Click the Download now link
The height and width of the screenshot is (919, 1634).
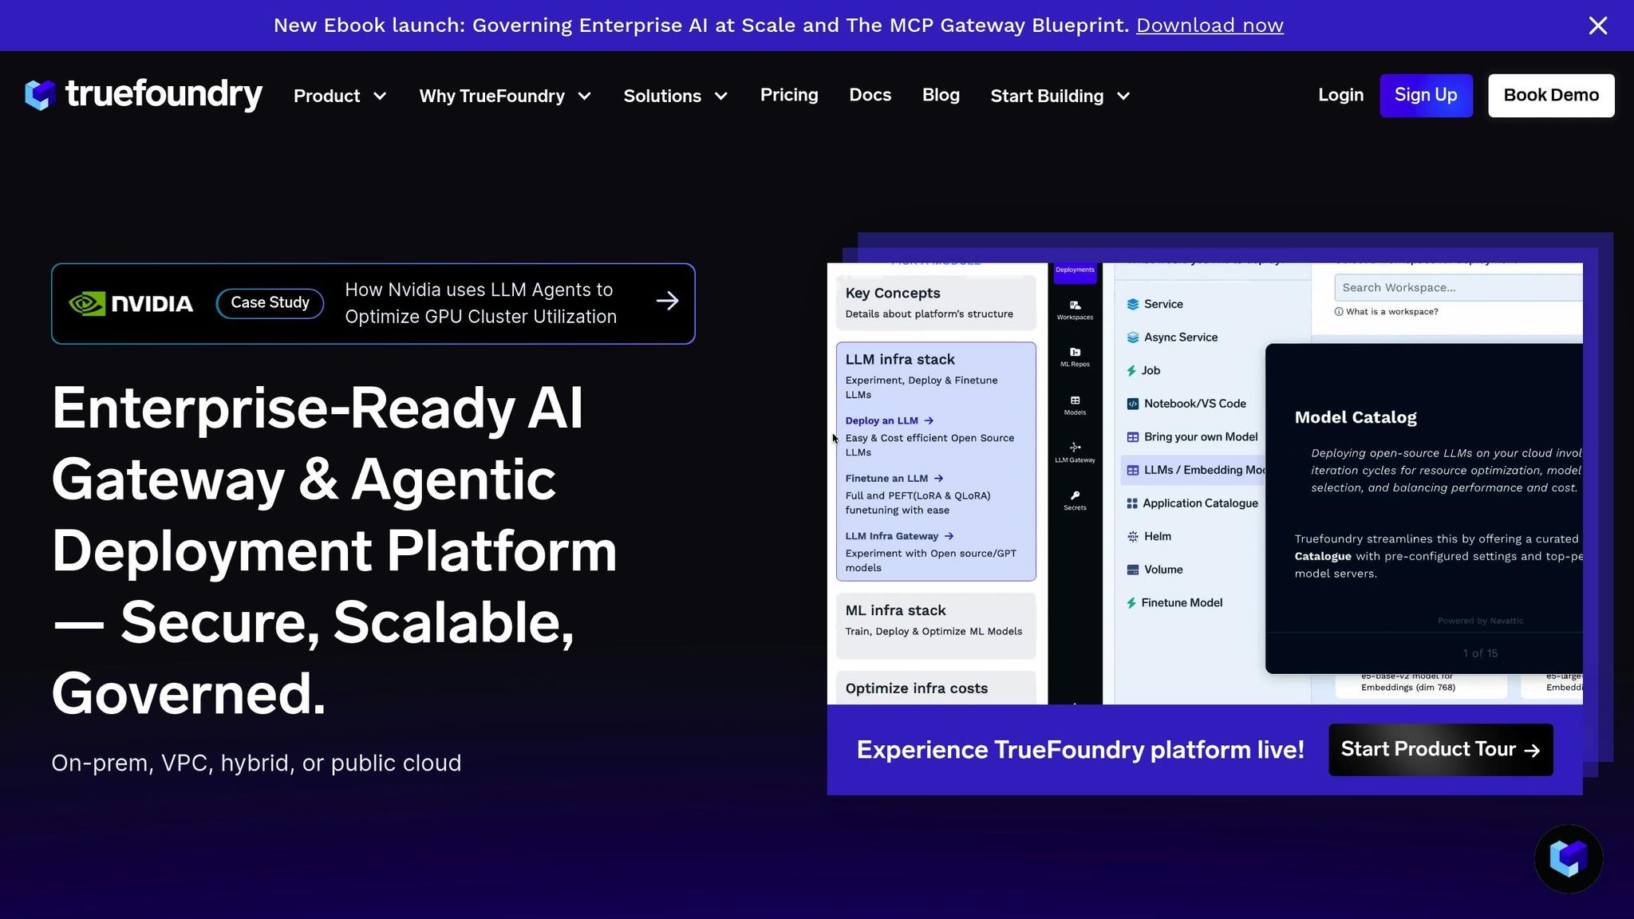1210,26
